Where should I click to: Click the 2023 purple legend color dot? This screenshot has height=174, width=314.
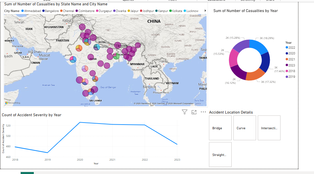click(x=287, y=65)
